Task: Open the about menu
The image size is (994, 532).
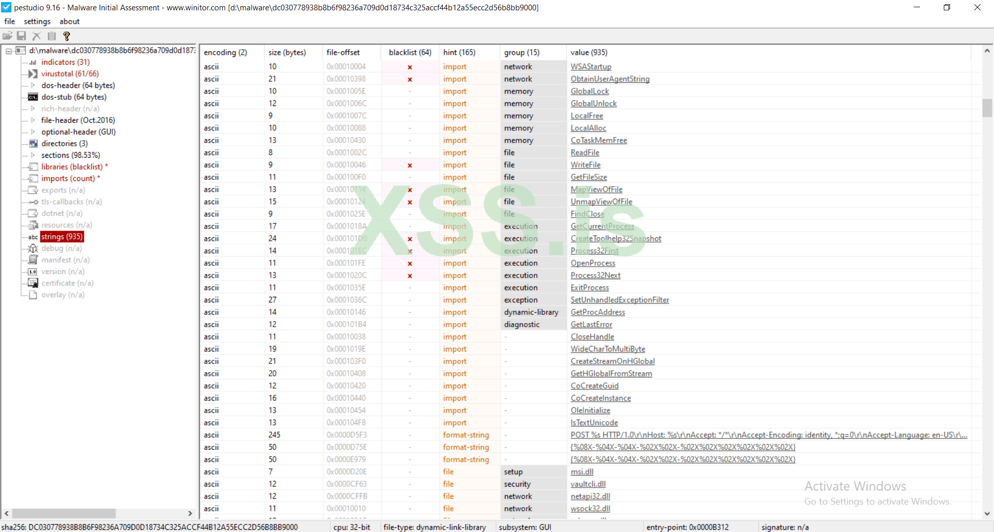Action: click(x=69, y=21)
